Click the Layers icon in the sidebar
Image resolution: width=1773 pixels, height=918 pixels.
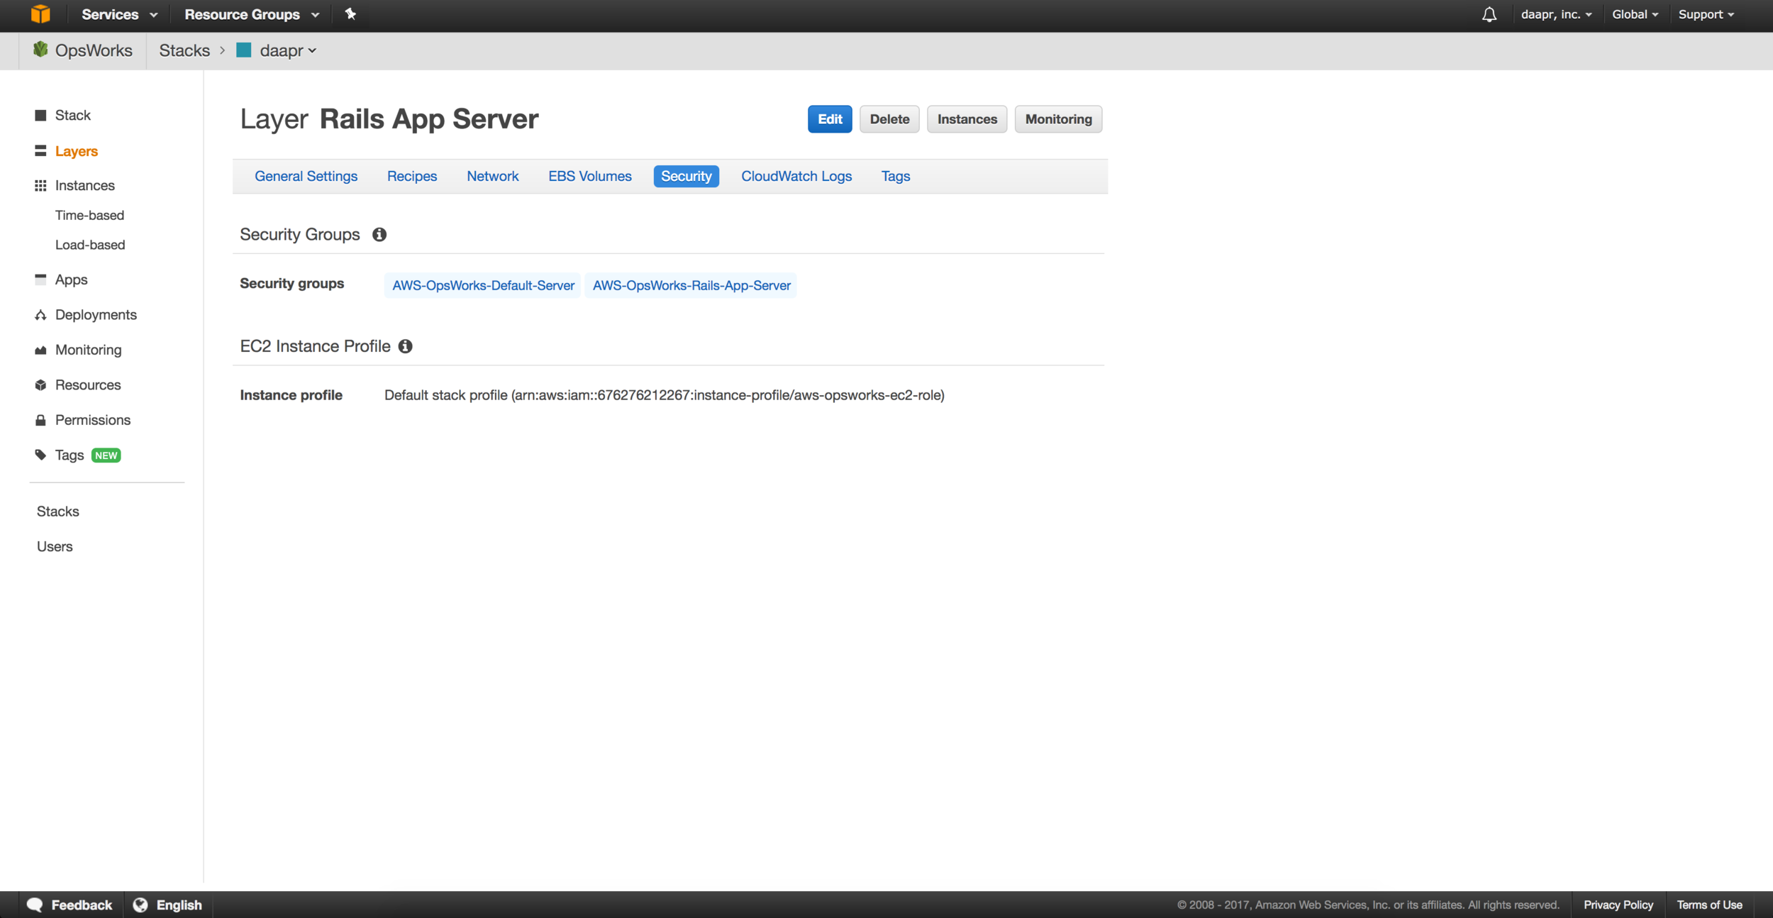click(x=40, y=151)
